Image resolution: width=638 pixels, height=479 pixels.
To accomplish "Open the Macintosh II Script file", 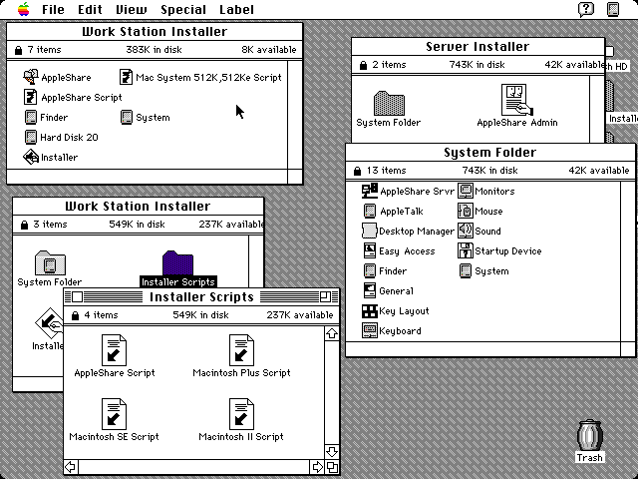I will coord(241,414).
